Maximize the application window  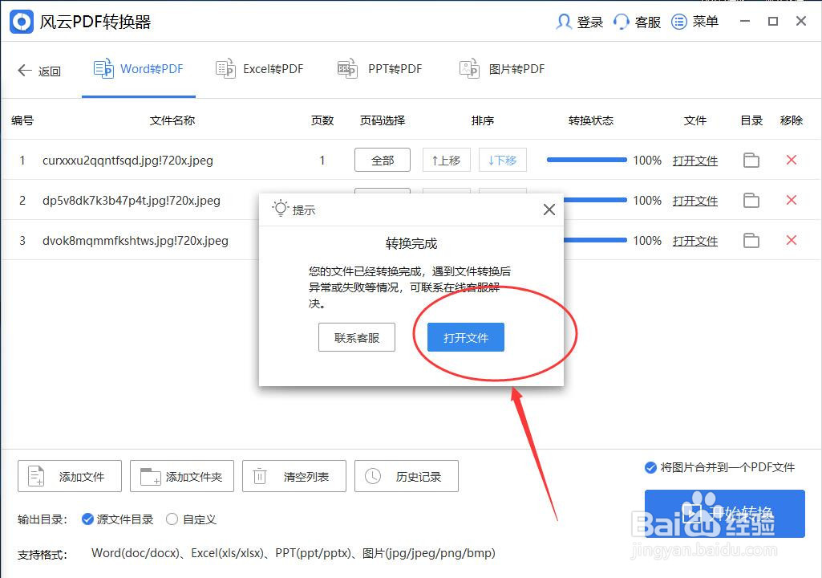(773, 22)
